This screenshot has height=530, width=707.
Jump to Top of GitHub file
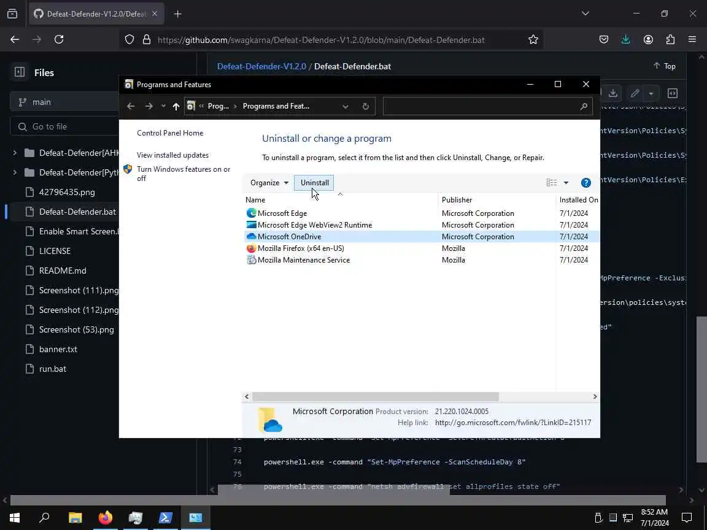pyautogui.click(x=664, y=66)
